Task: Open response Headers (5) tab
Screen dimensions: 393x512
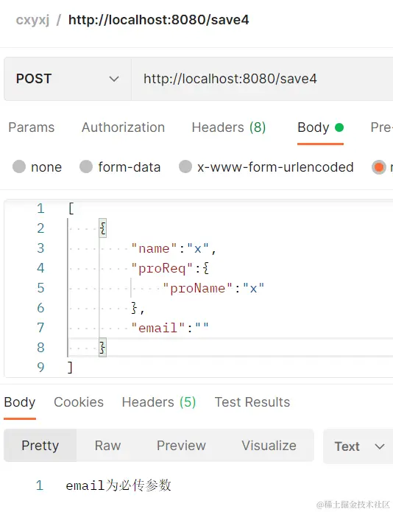Action: point(159,402)
